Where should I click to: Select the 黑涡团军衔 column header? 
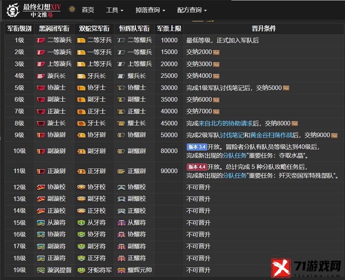coord(54,28)
